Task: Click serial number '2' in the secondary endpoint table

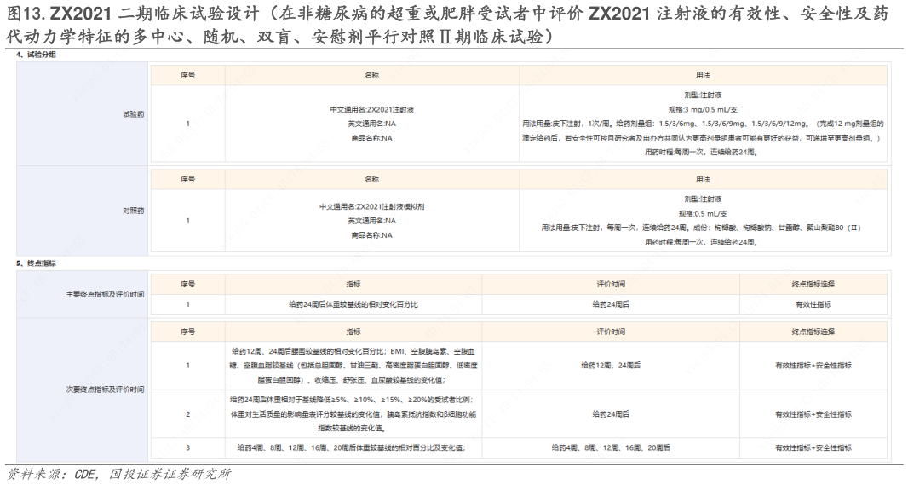Action: (187, 414)
